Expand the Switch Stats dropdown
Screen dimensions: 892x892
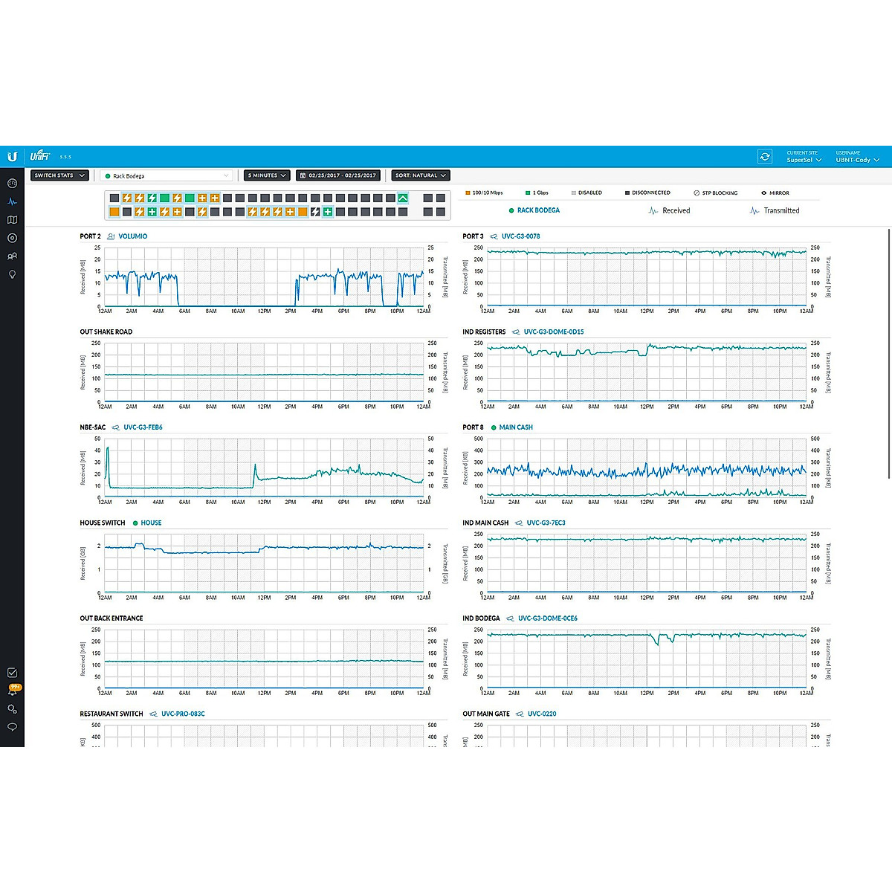coord(60,175)
